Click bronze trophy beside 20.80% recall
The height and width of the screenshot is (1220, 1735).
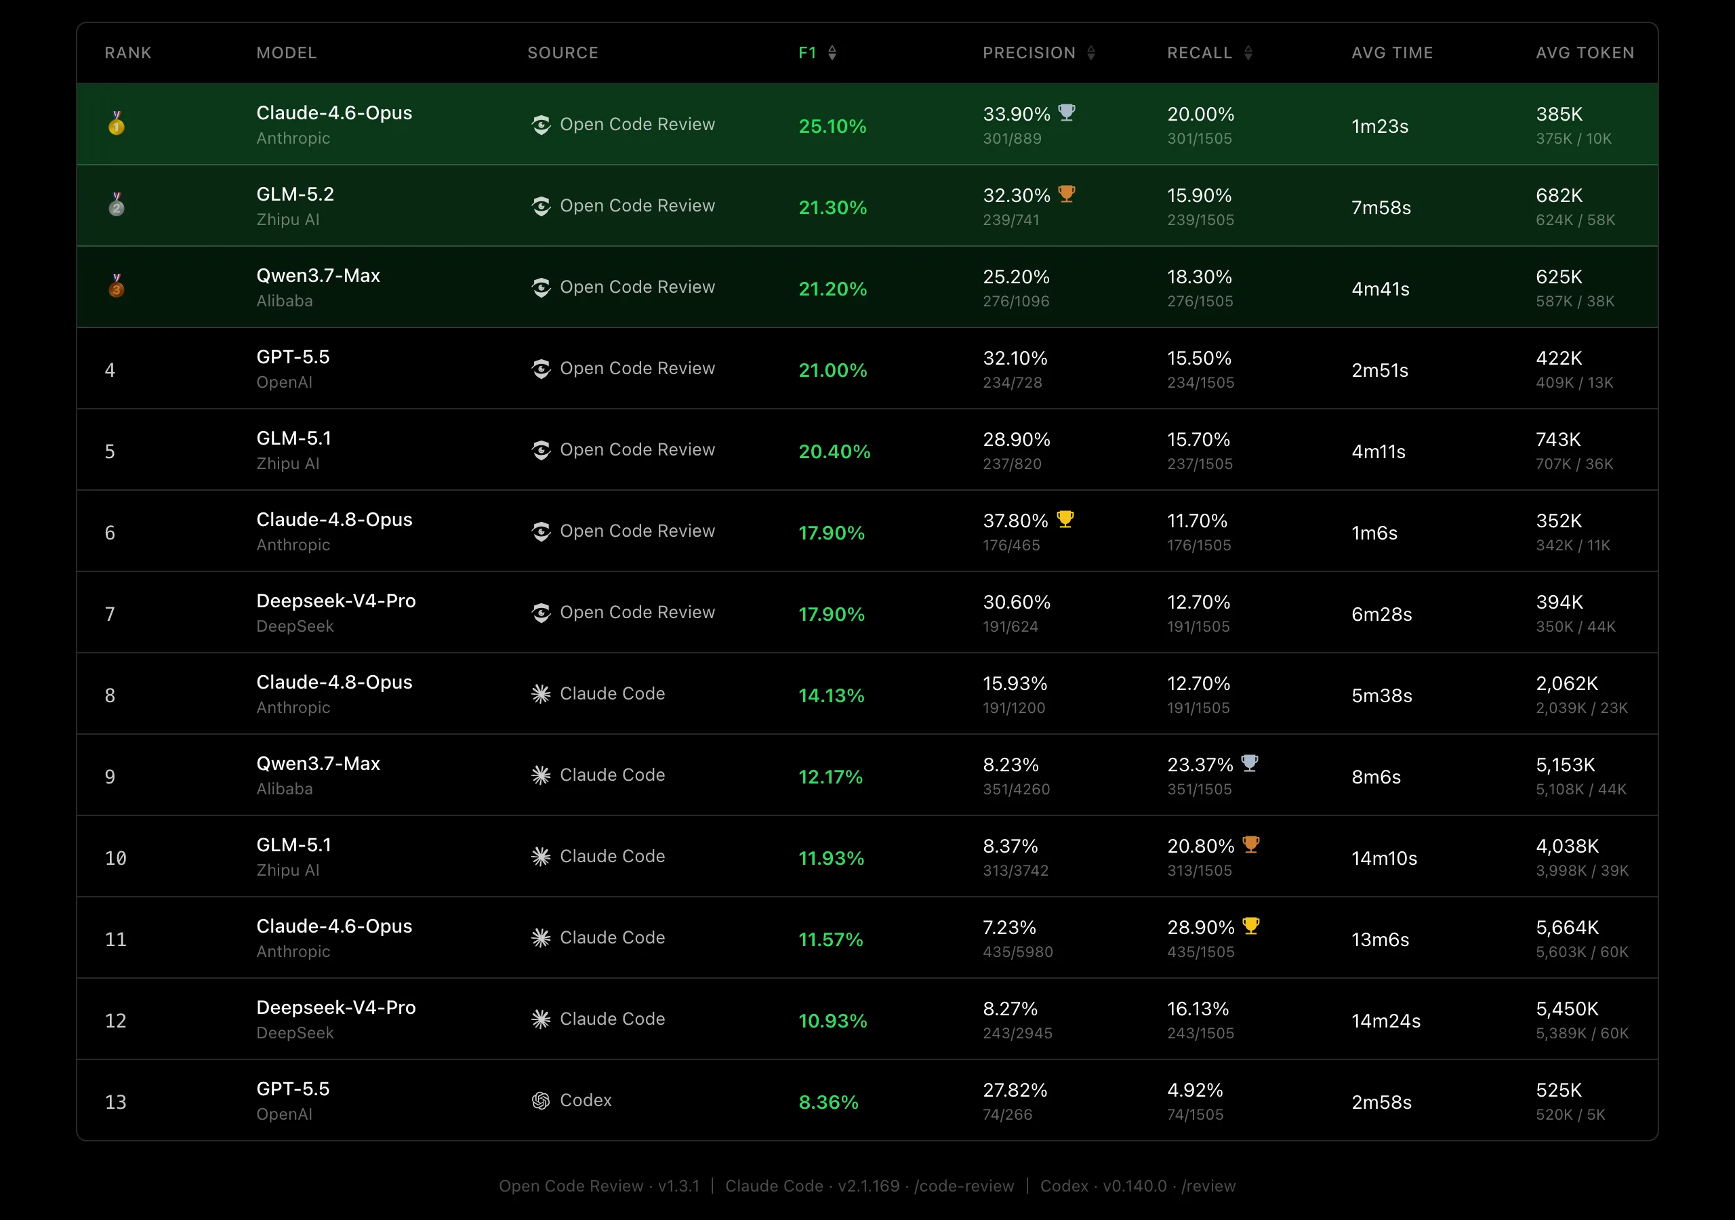pos(1251,845)
